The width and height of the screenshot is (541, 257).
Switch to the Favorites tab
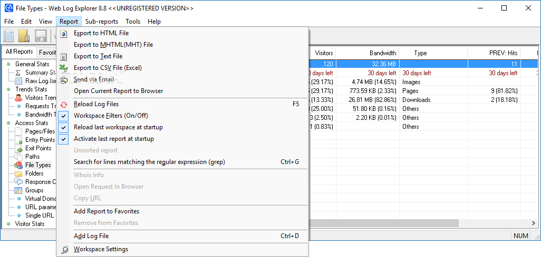pos(47,53)
